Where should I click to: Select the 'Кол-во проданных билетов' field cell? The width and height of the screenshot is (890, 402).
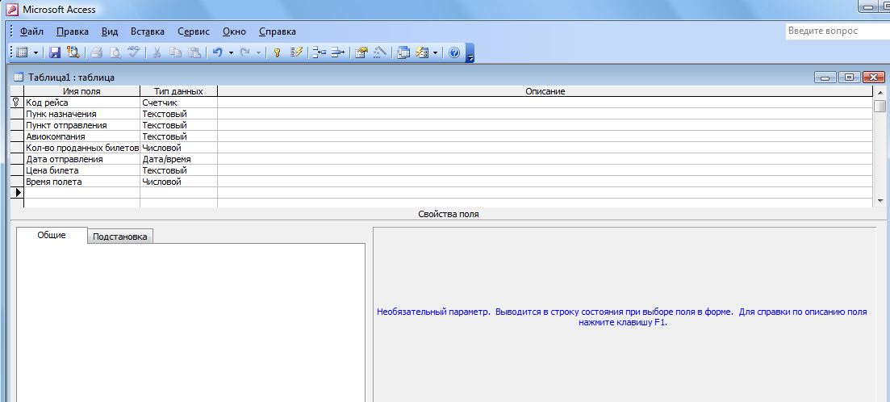tap(81, 148)
